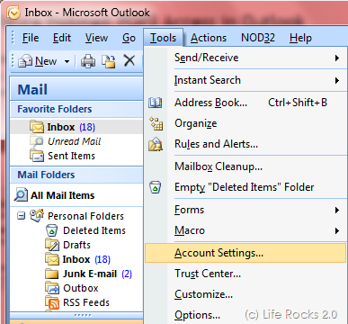Viewport: 348px width, 324px height.
Task: Expand the Forms submenu
Action: (x=245, y=210)
